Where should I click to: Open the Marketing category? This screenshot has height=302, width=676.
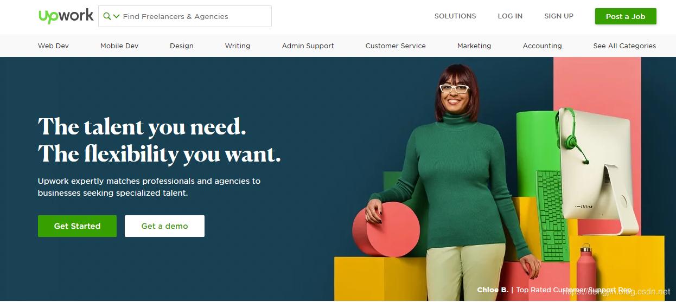[474, 46]
